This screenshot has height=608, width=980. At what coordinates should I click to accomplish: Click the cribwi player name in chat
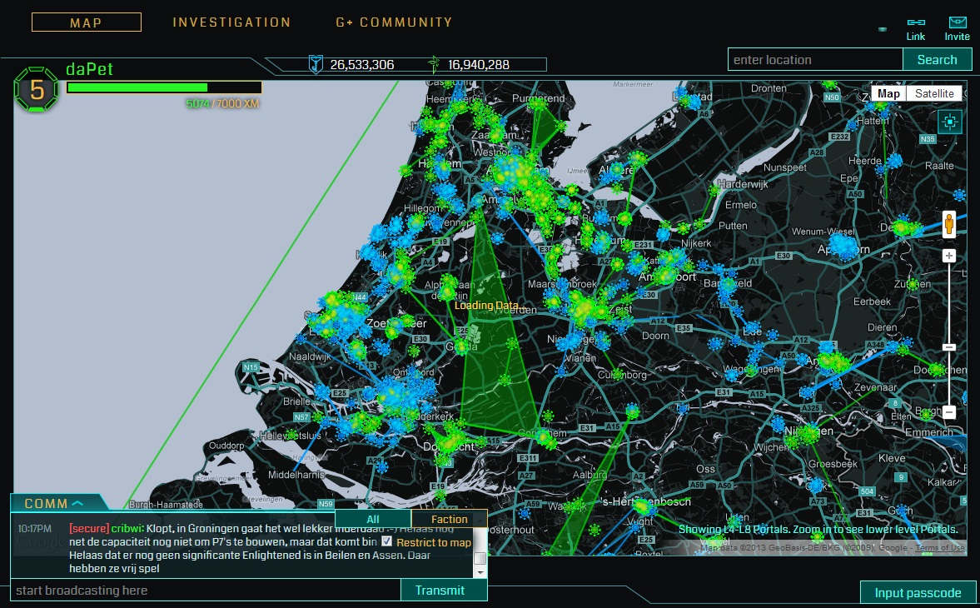(127, 529)
